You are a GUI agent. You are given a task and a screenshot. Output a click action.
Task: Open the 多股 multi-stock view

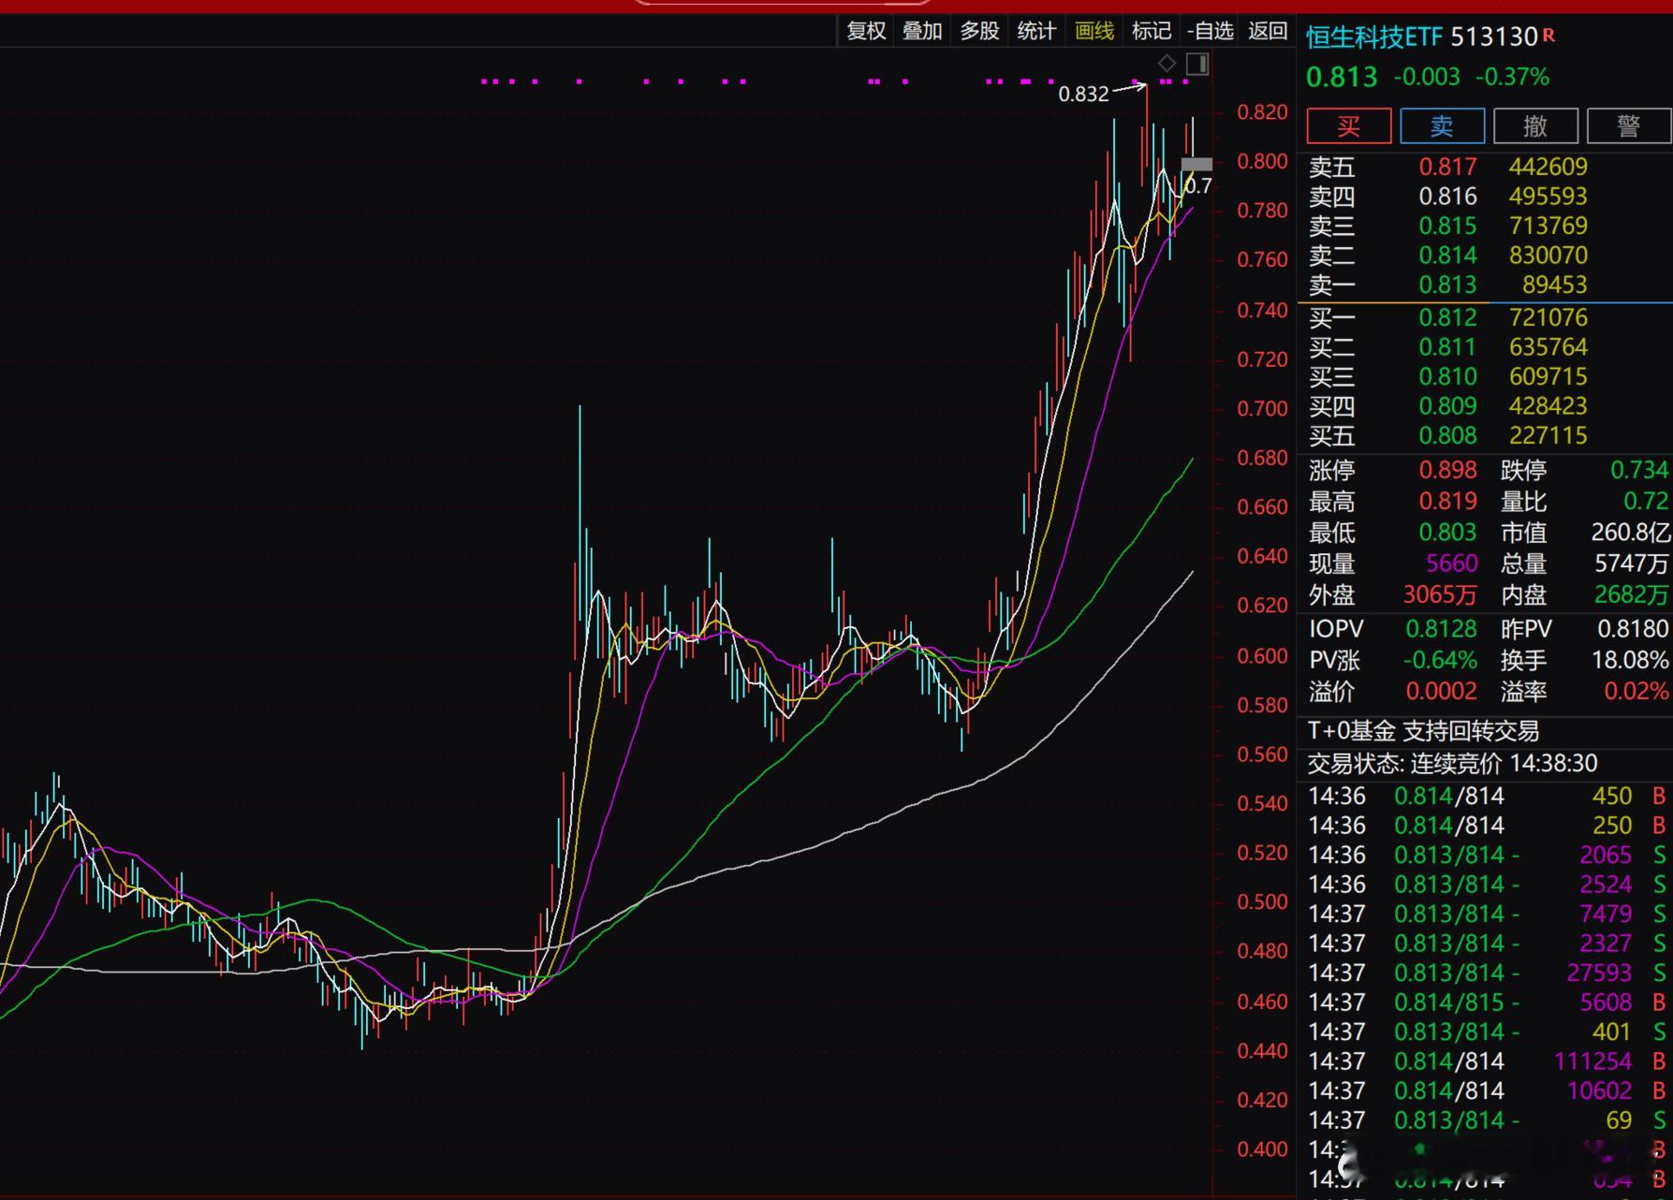979,31
